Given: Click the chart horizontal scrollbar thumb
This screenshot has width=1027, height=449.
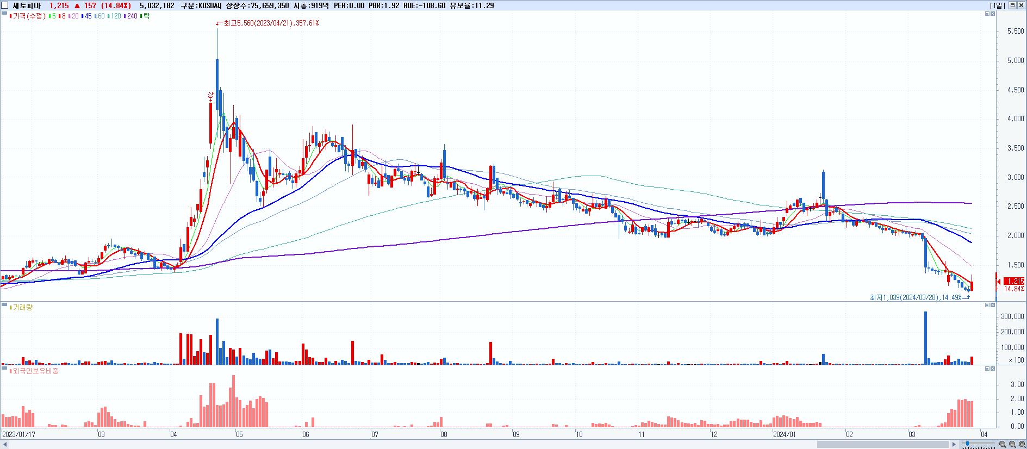Looking at the screenshot, I should click(x=883, y=444).
